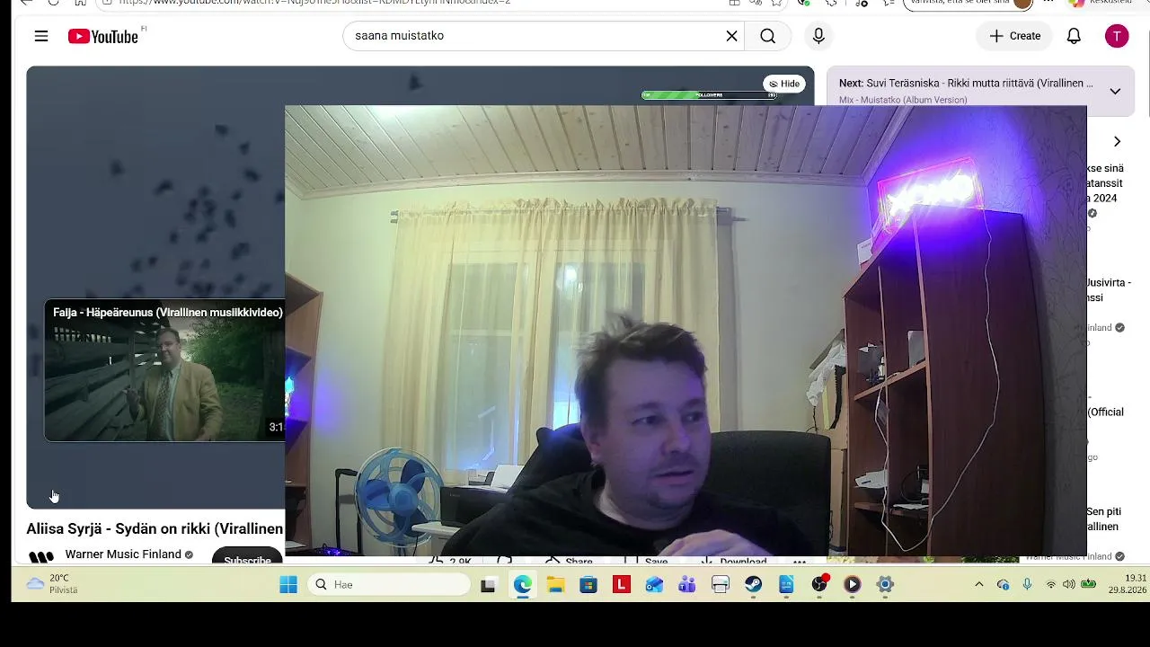
Task: Open File Explorer from the taskbar
Action: (555, 585)
